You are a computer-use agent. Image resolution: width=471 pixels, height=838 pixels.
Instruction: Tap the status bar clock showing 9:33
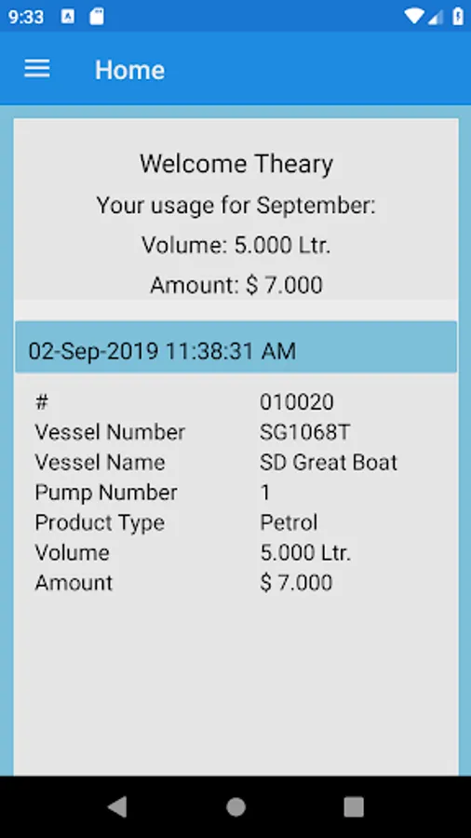(x=26, y=17)
